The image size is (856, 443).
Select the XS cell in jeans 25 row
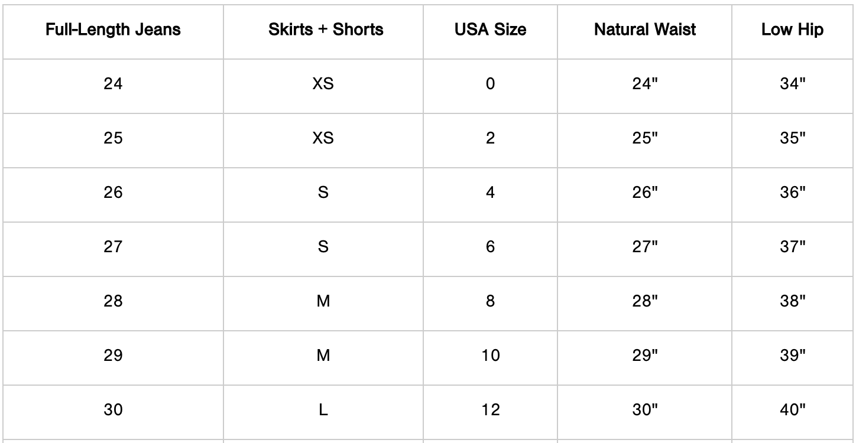(x=323, y=138)
